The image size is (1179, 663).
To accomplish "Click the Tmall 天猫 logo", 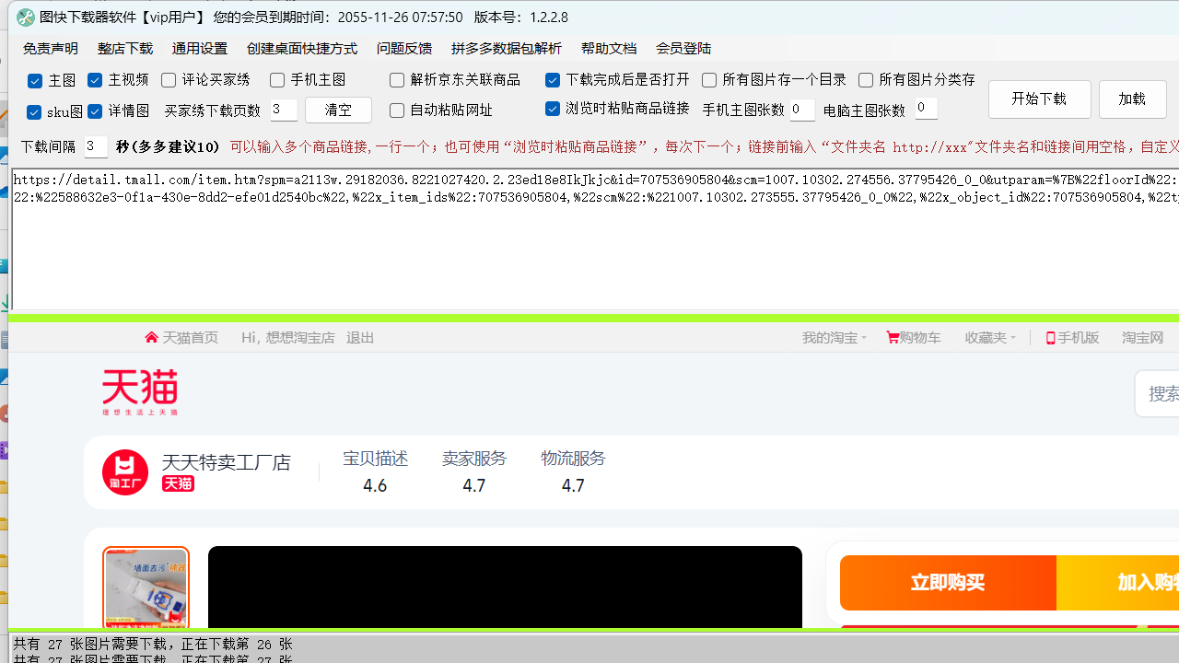I will [x=140, y=391].
